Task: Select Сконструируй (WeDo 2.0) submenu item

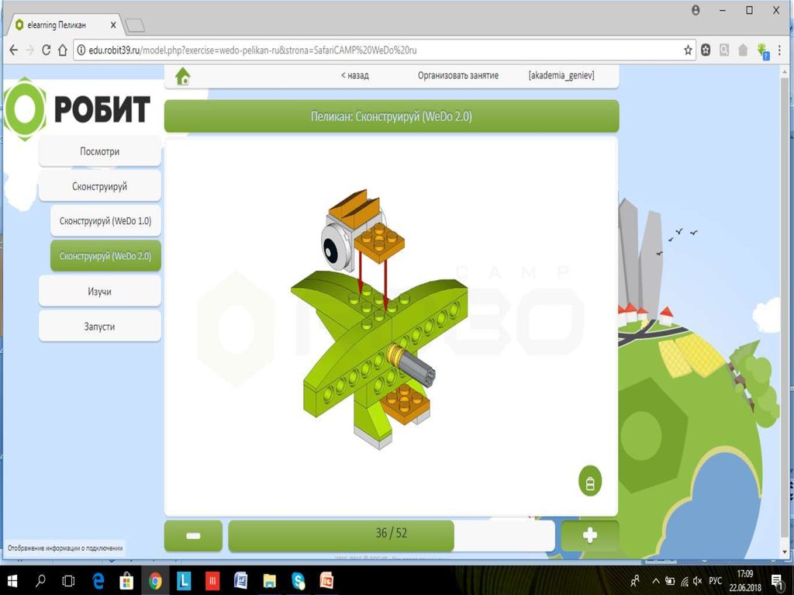Action: [x=105, y=256]
